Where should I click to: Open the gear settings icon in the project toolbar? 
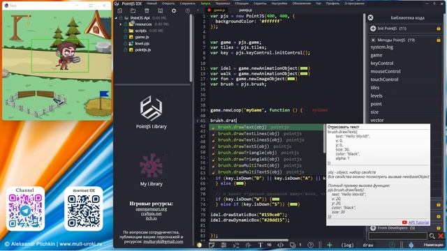pos(174,11)
